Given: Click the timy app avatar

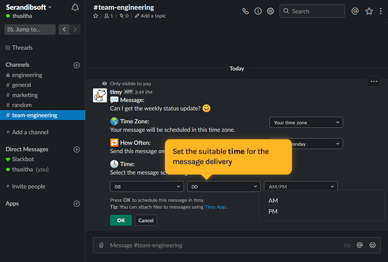Looking at the screenshot, I should click(100, 95).
